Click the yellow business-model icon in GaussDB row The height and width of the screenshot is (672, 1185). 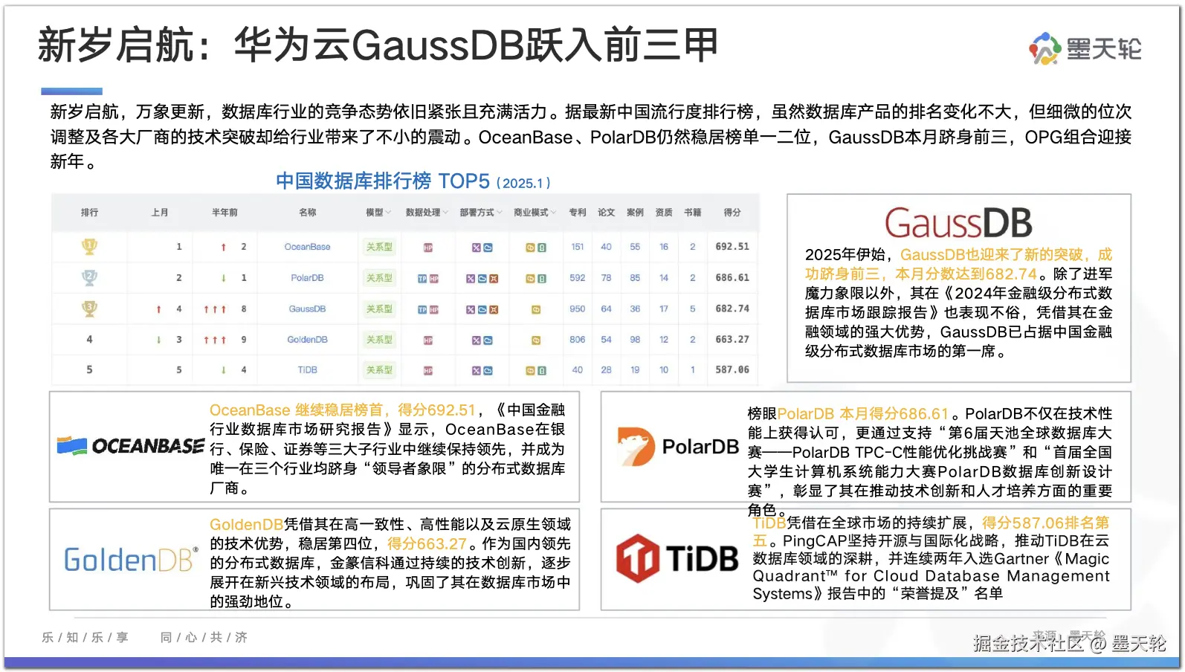tap(536, 309)
